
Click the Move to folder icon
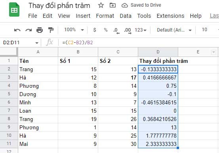[112, 5]
